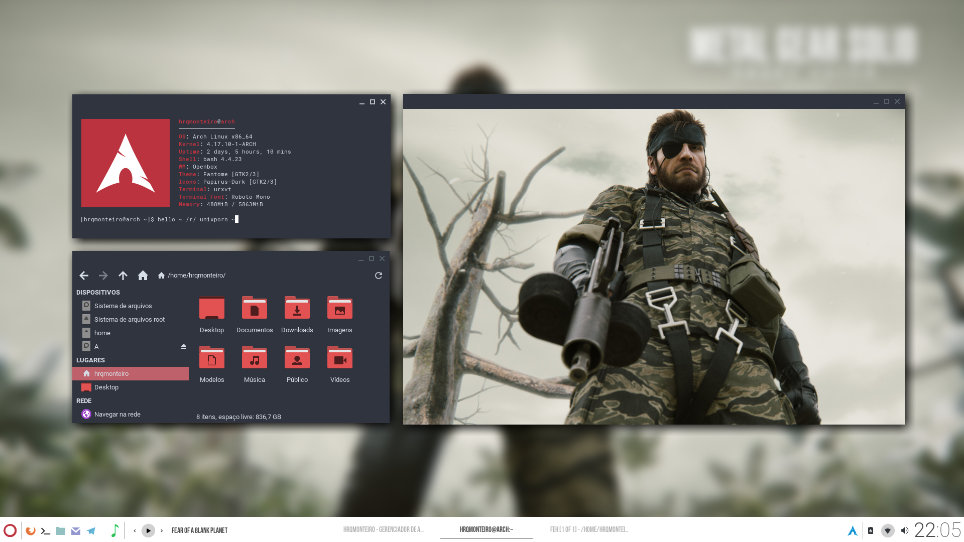Click the green music note icon

114,530
